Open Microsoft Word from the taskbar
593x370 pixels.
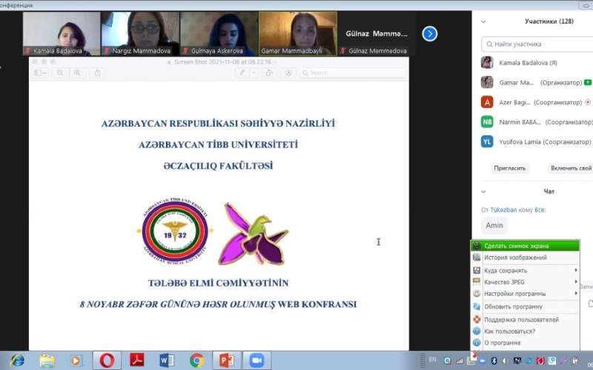(x=167, y=360)
